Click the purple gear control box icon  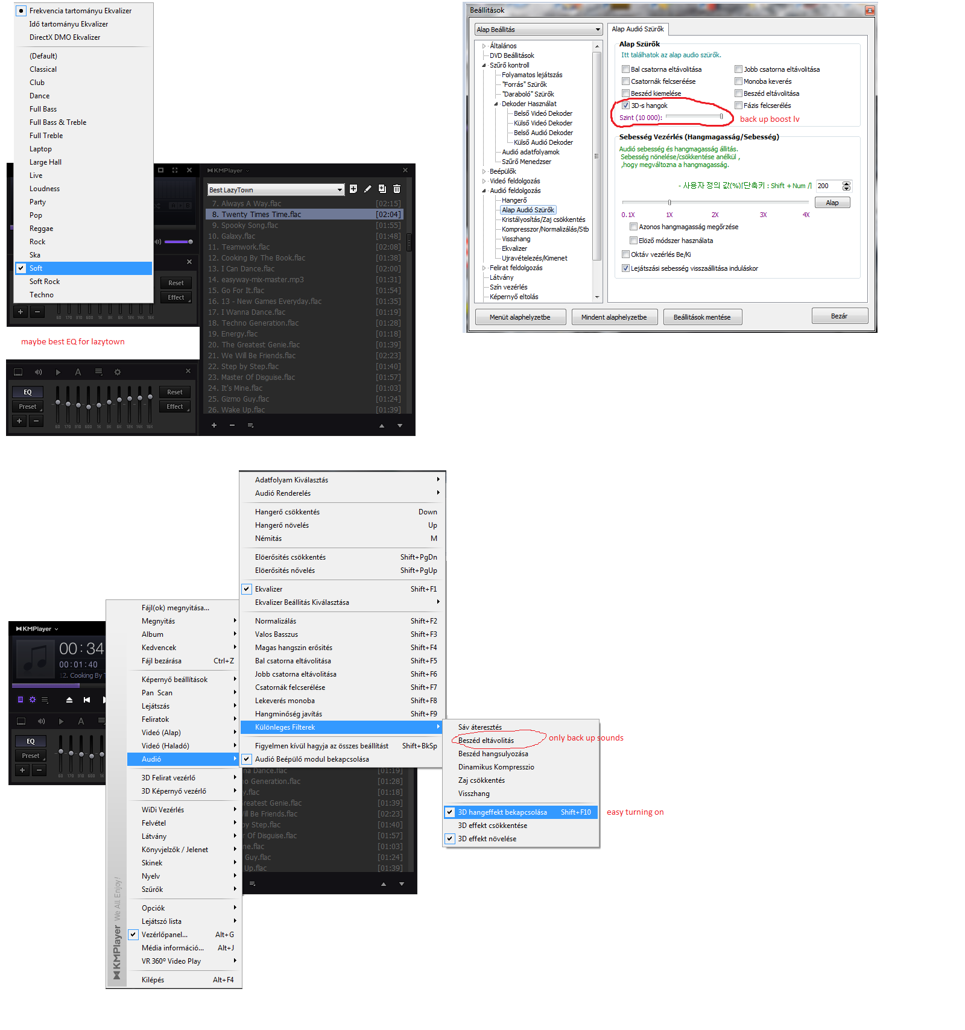coord(33,700)
